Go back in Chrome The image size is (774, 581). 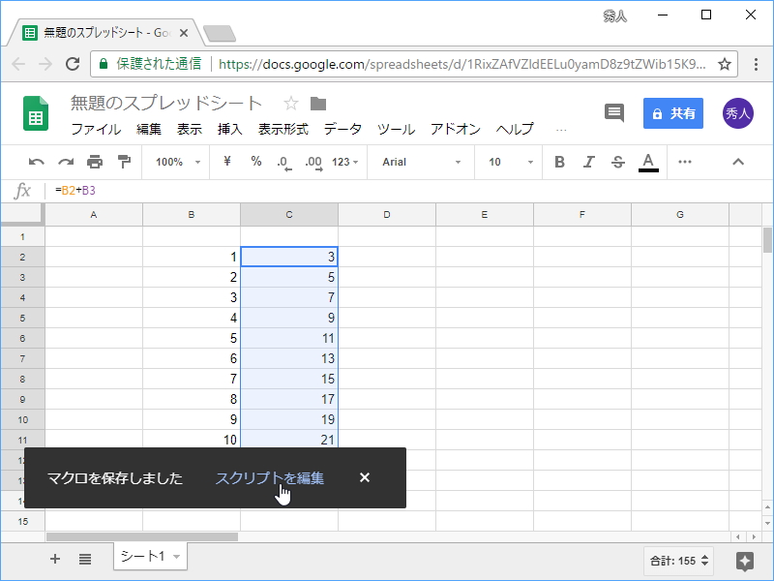click(x=18, y=64)
